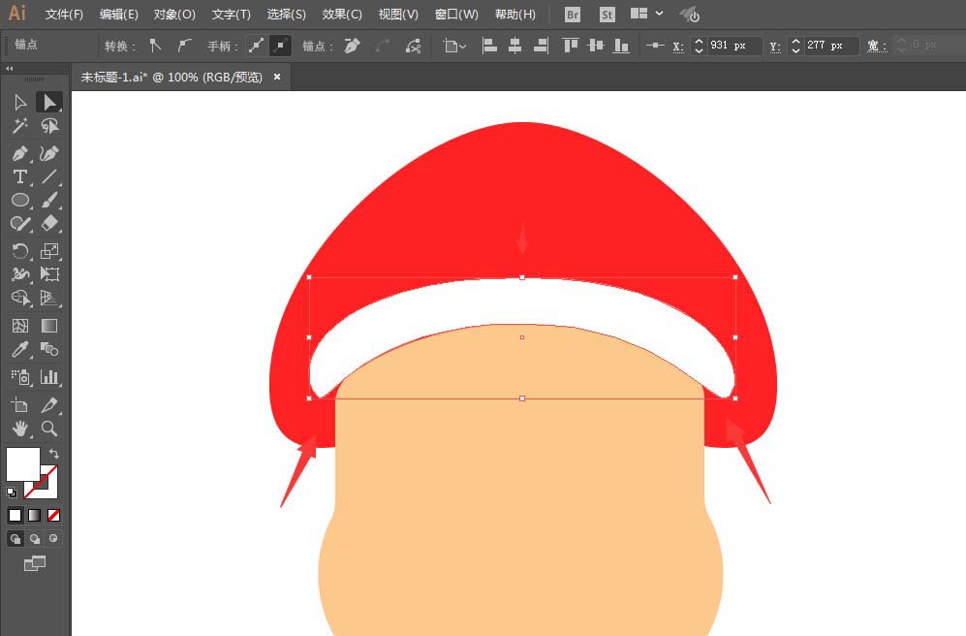
Task: Enable Draw Inside mode
Action: point(53,539)
